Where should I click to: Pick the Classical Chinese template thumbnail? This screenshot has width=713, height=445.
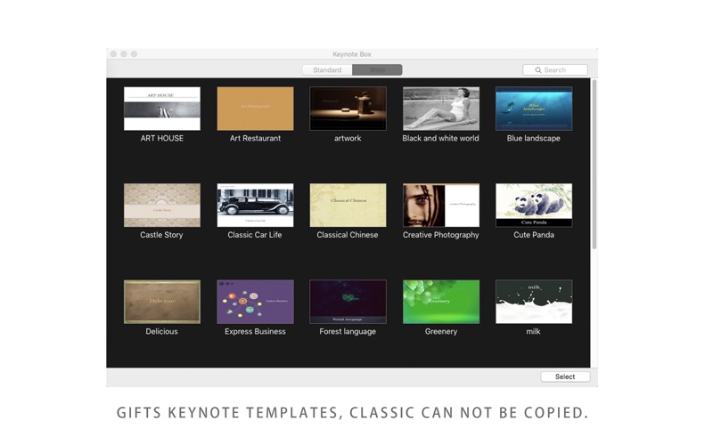[348, 206]
